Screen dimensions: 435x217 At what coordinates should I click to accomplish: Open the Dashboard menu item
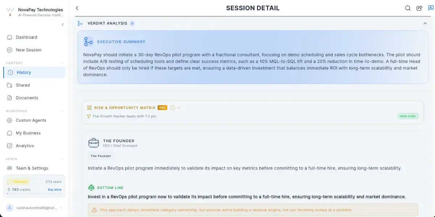click(26, 37)
